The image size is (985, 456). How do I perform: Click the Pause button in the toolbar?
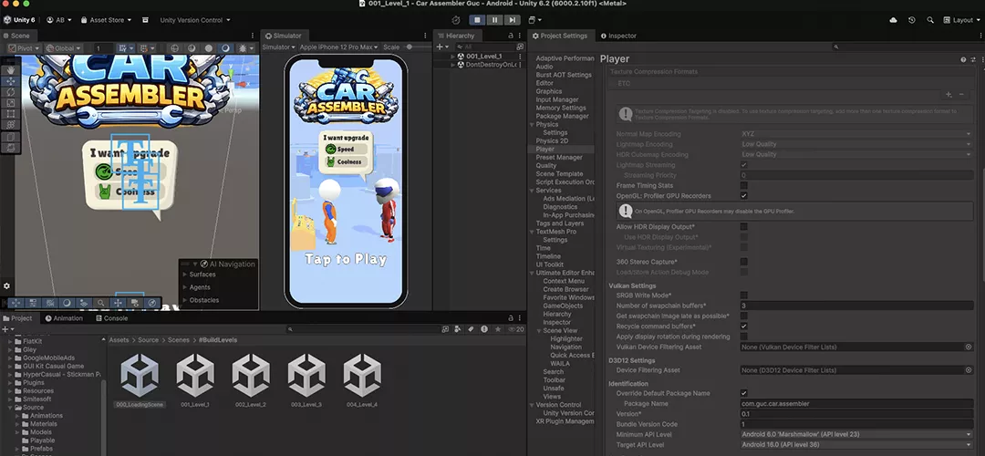(495, 19)
